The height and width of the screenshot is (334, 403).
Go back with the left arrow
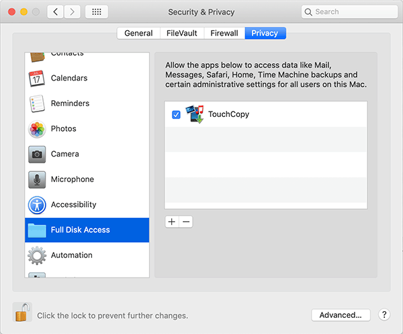click(55, 12)
